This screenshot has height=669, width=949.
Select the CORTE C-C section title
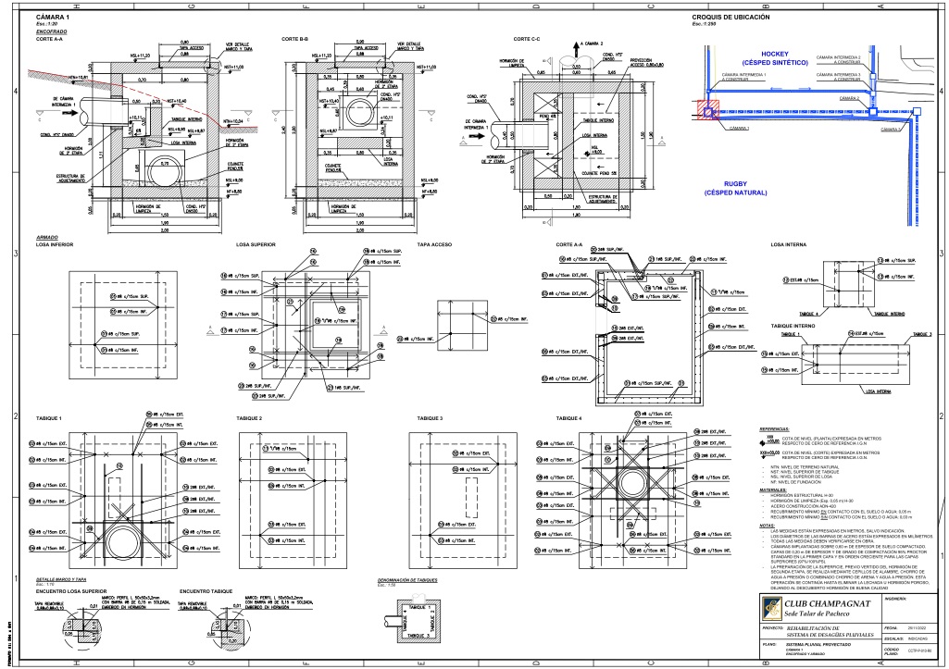coord(527,39)
